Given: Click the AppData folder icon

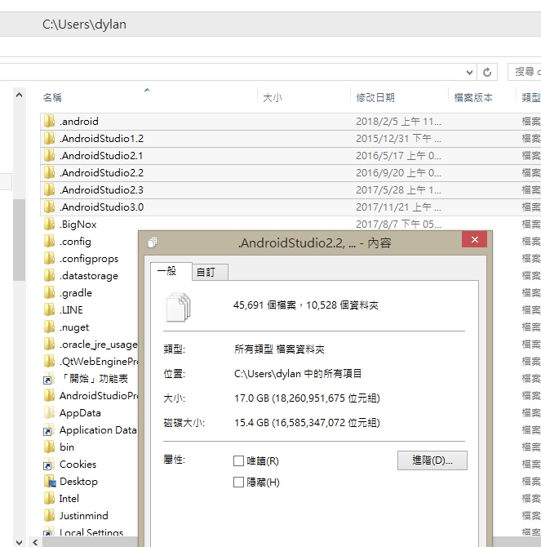Looking at the screenshot, I should click(49, 412).
